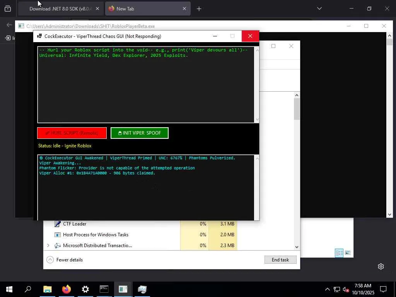Open Settings gear from the taskbar
Viewport: 396px width, 297px height.
click(x=85, y=289)
